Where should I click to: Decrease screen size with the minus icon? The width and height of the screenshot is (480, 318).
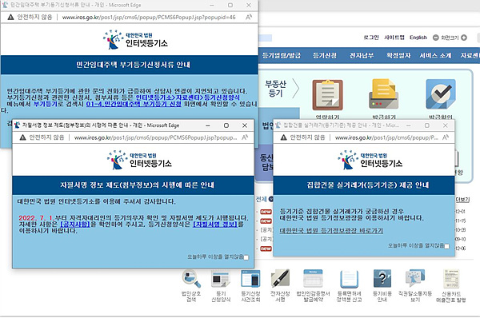(436, 38)
